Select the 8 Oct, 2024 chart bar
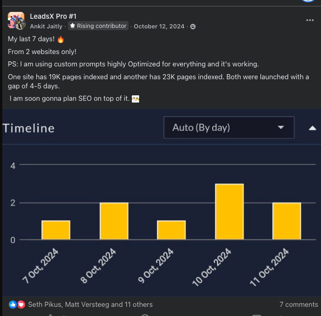Viewport: 321px width, 316px height. click(113, 221)
